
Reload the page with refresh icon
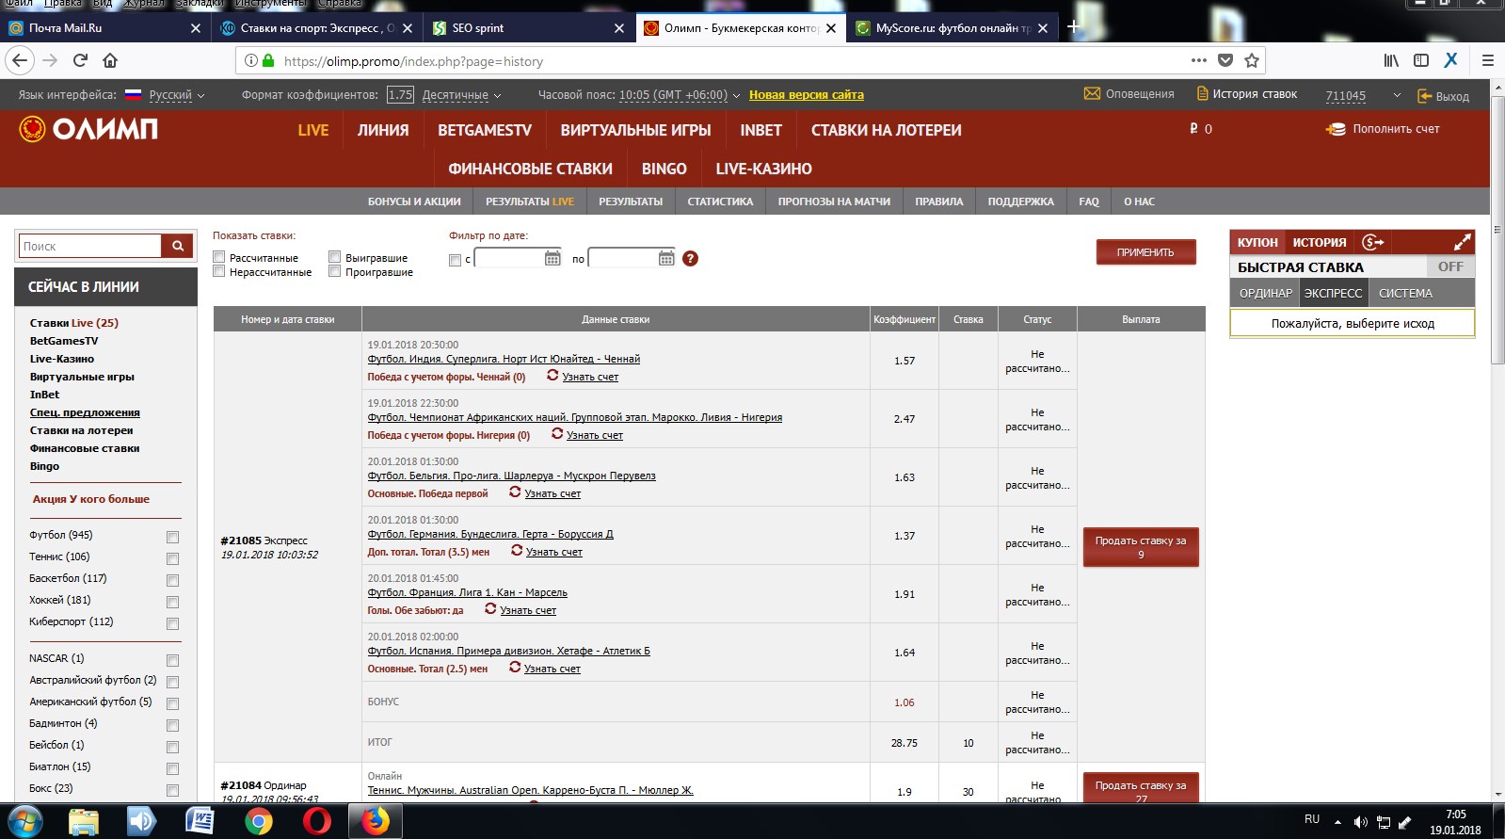(80, 61)
